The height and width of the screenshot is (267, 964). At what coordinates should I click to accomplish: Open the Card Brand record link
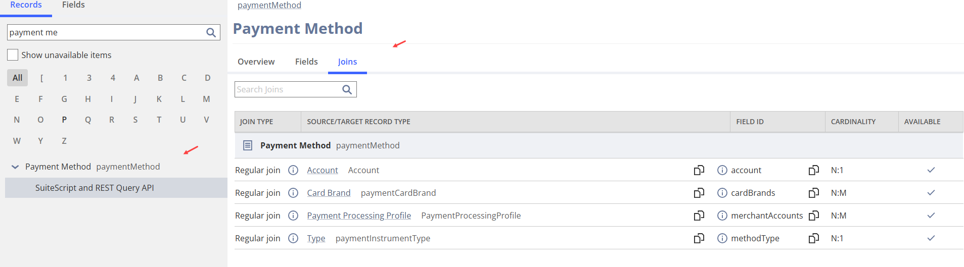tap(329, 193)
